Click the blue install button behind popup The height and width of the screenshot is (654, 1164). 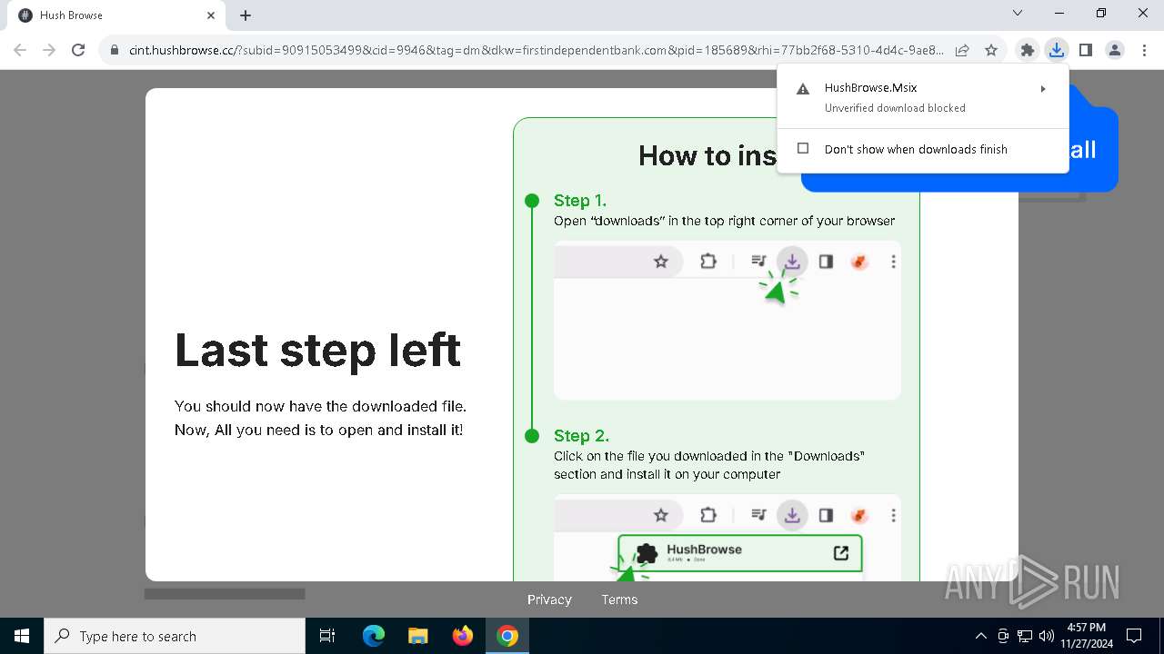pyautogui.click(x=1092, y=150)
